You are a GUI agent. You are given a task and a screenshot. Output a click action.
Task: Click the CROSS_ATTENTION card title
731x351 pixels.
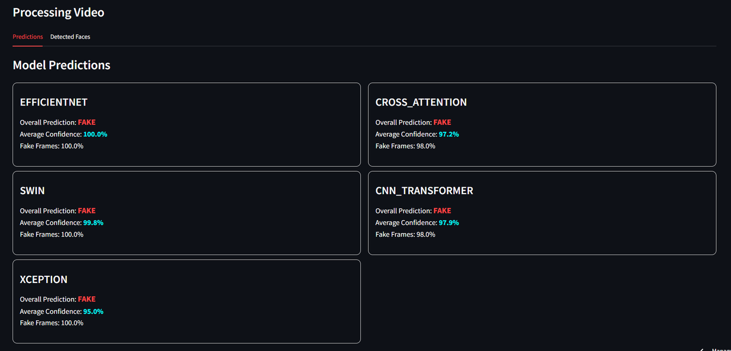[421, 102]
